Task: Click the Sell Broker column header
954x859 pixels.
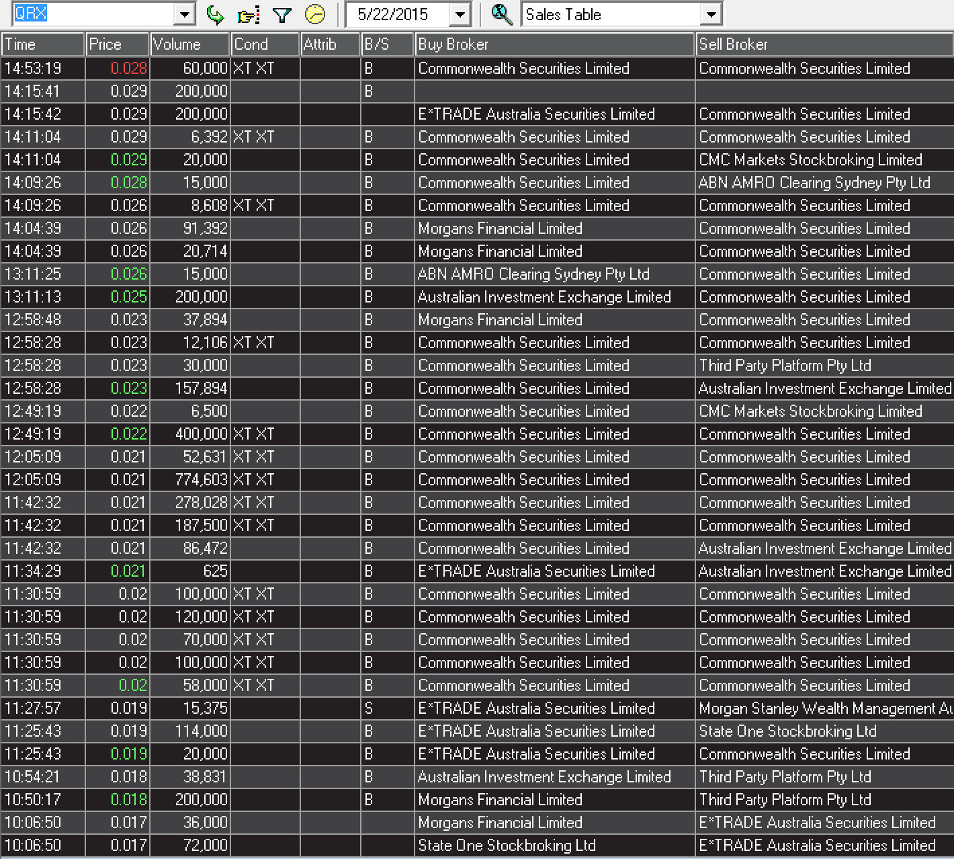Action: tap(824, 44)
